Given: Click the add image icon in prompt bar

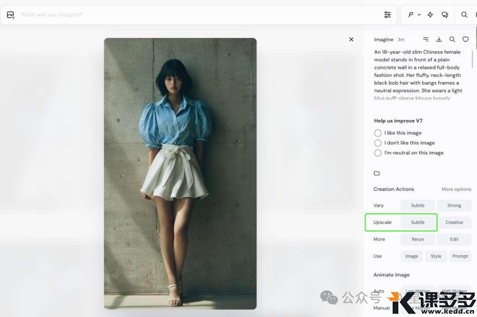Looking at the screenshot, I should (x=11, y=15).
